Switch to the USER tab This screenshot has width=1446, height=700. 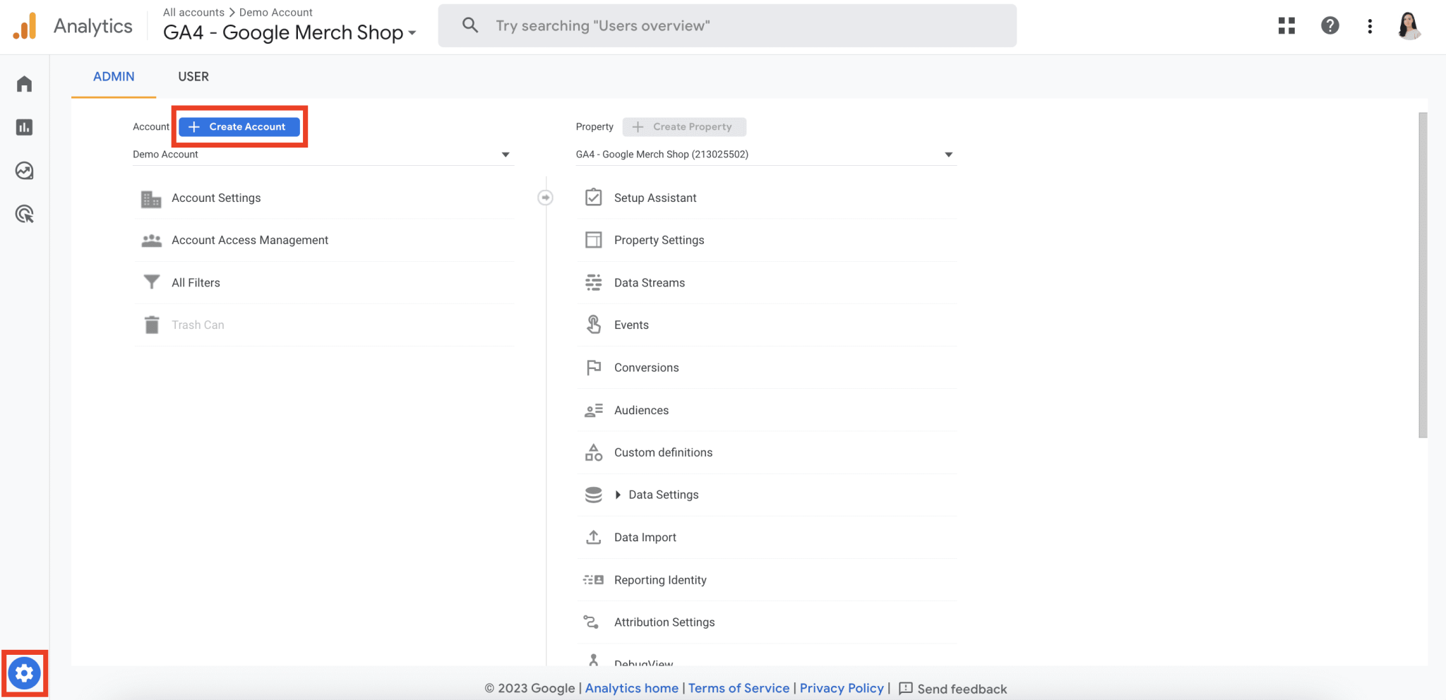click(193, 76)
